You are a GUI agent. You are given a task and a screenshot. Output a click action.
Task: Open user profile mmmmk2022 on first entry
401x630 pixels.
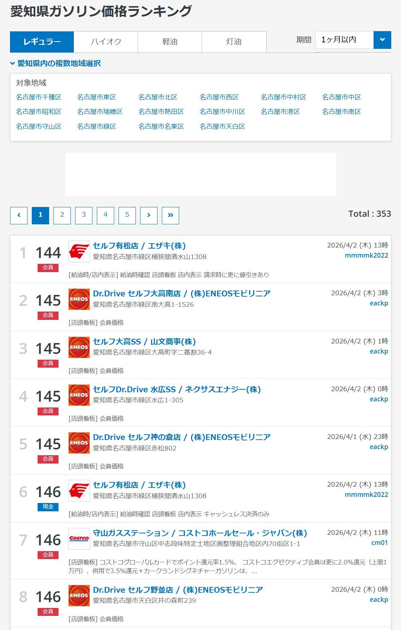point(366,255)
